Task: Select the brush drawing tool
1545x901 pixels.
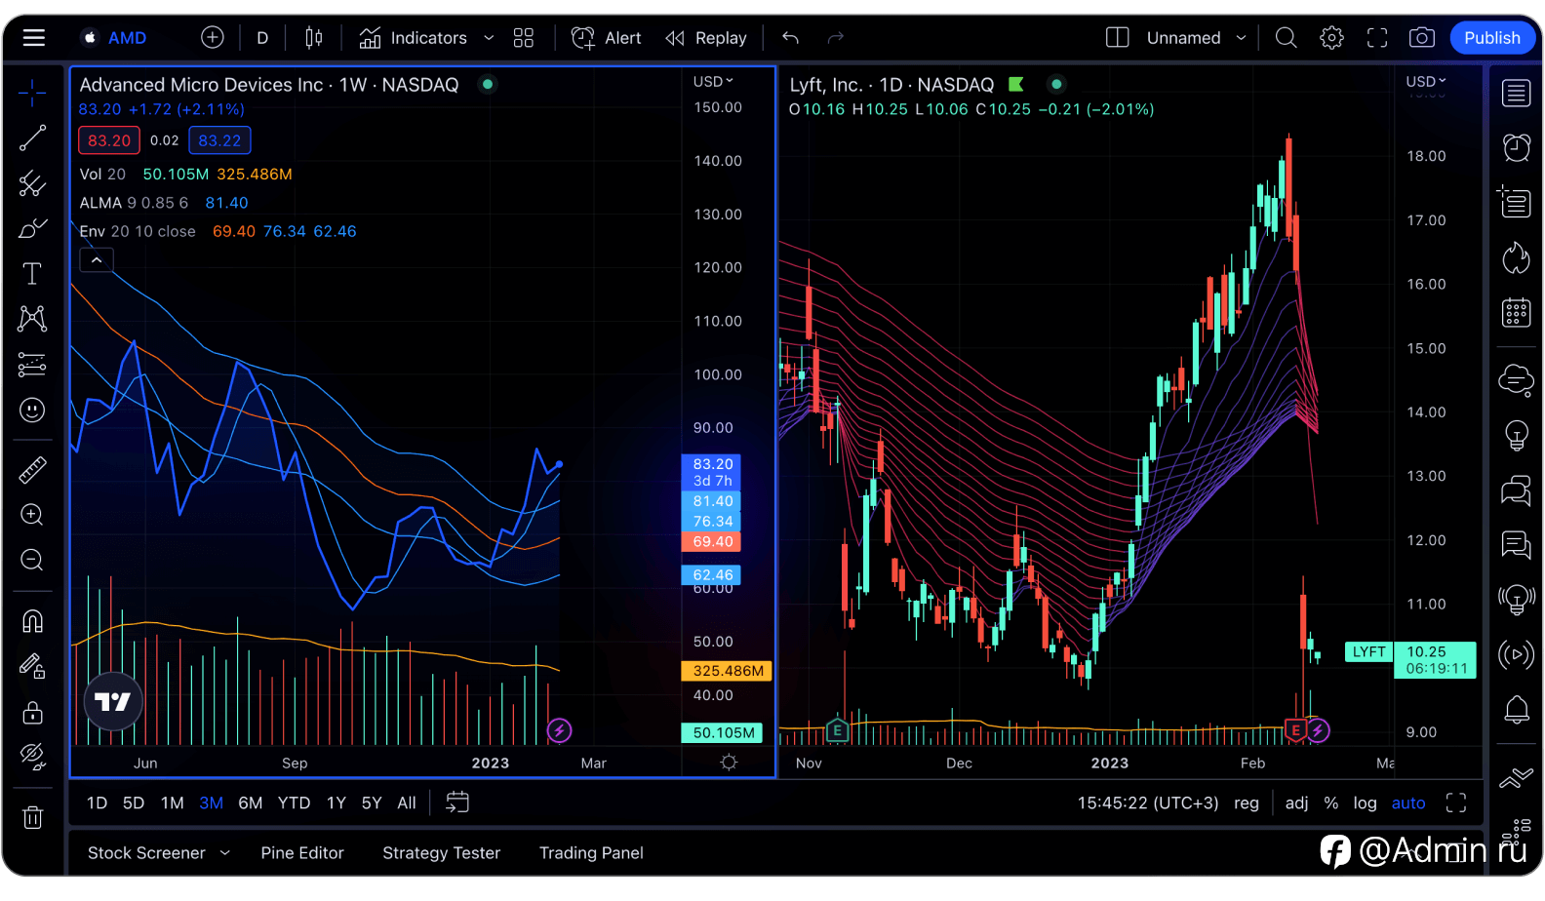Action: [x=32, y=228]
